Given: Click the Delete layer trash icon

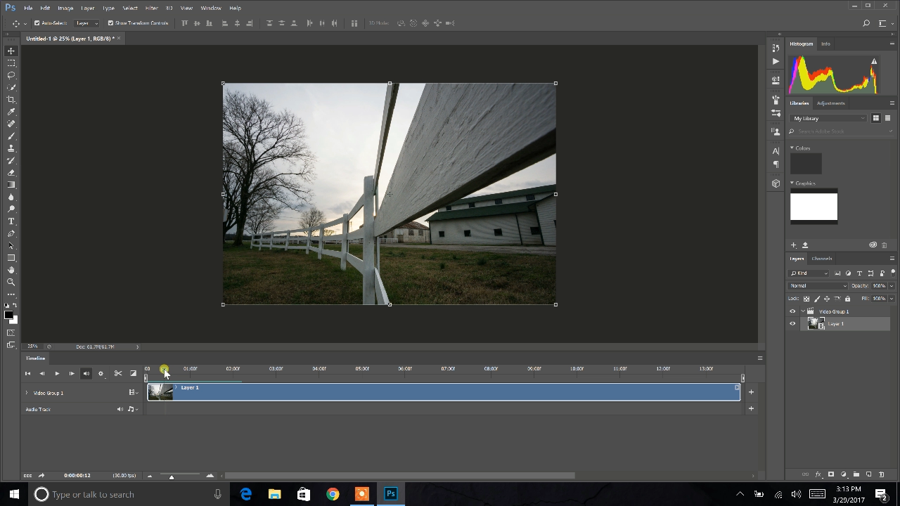Looking at the screenshot, I should click(882, 474).
